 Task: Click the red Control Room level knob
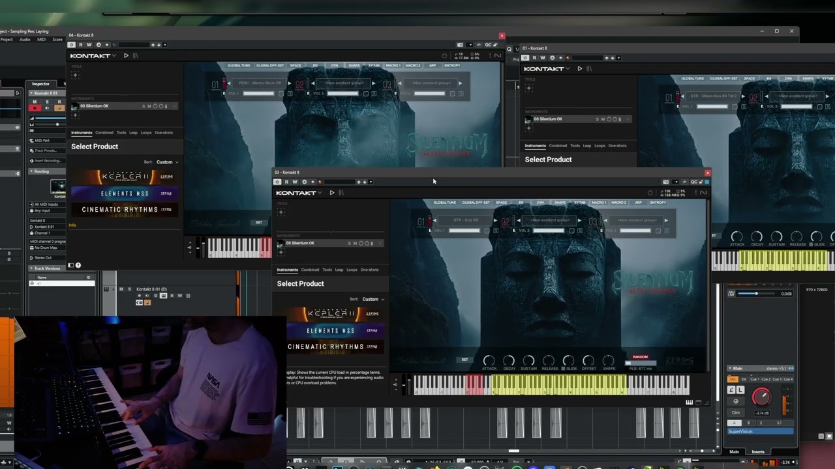tap(762, 397)
